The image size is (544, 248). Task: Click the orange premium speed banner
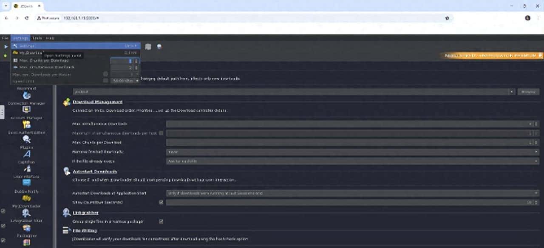(x=492, y=56)
